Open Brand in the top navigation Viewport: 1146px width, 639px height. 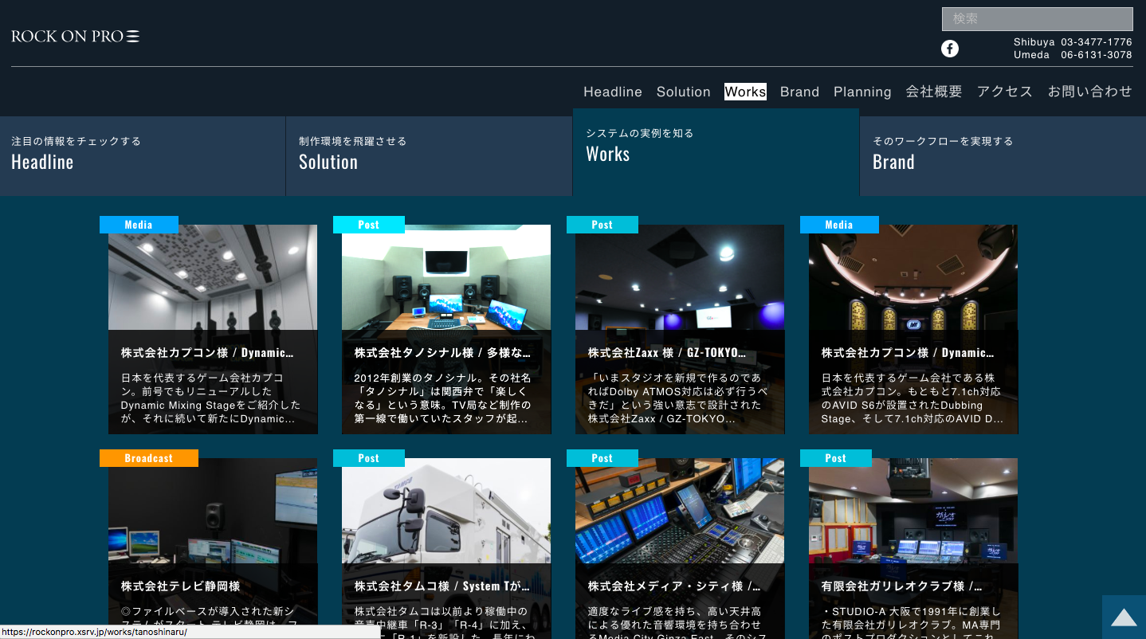[x=799, y=92]
